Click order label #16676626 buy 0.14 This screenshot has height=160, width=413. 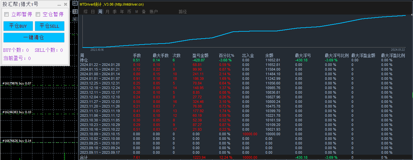coord(17,141)
